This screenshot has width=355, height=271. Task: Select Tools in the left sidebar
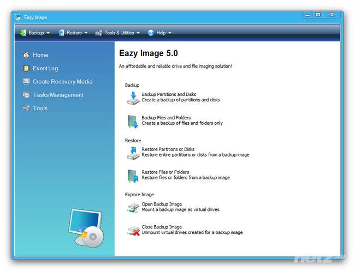[x=40, y=108]
